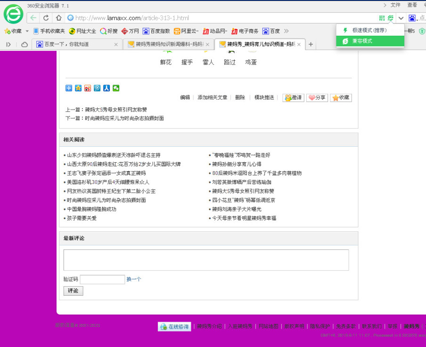Open new tab with the plus button
Image resolution: width=426 pixels, height=347 pixels.
[311, 44]
